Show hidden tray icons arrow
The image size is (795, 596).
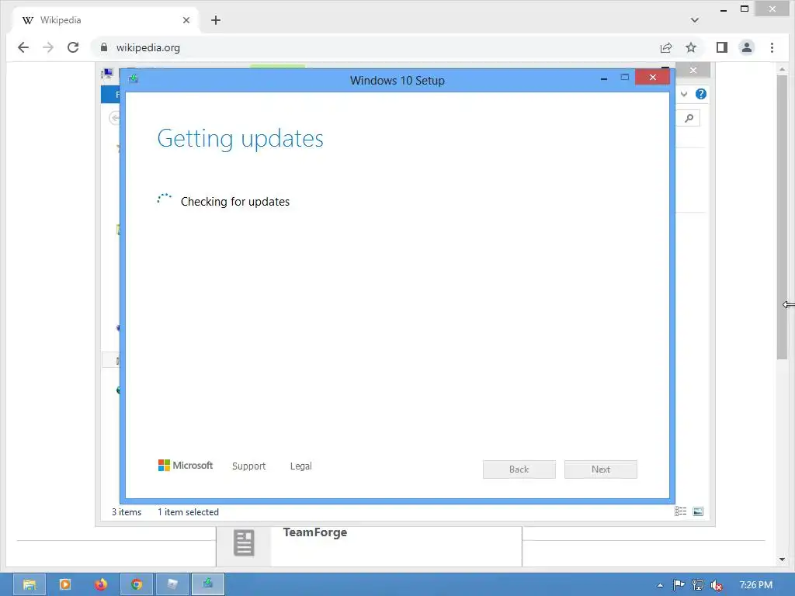660,585
